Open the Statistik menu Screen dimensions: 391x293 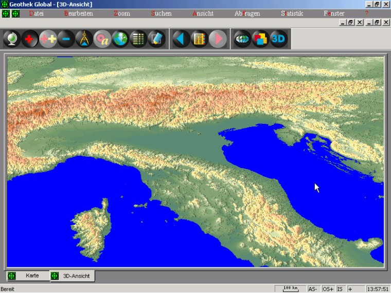pyautogui.click(x=292, y=13)
